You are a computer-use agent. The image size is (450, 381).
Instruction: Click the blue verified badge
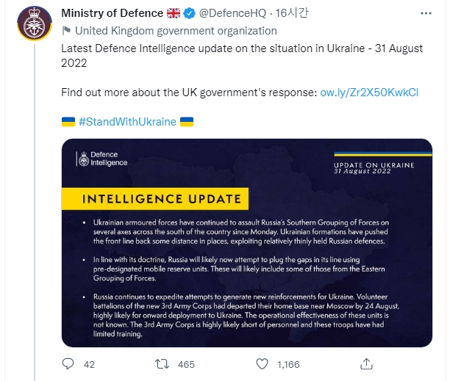click(x=192, y=14)
